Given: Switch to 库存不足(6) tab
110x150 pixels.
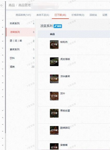Looking at the screenshot, I should coord(43,15).
